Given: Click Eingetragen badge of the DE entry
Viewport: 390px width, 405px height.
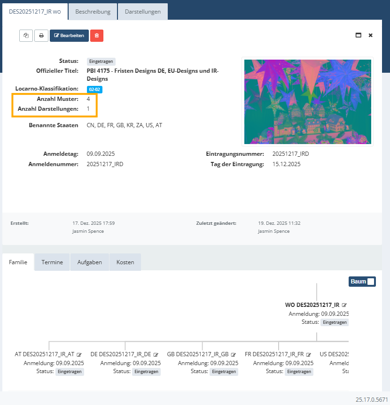Looking at the screenshot, I should (x=147, y=372).
